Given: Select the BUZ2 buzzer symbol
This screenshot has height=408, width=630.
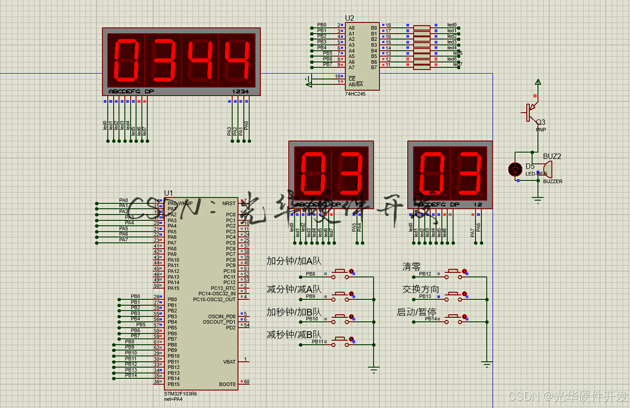Looking at the screenshot, I should click(x=547, y=170).
